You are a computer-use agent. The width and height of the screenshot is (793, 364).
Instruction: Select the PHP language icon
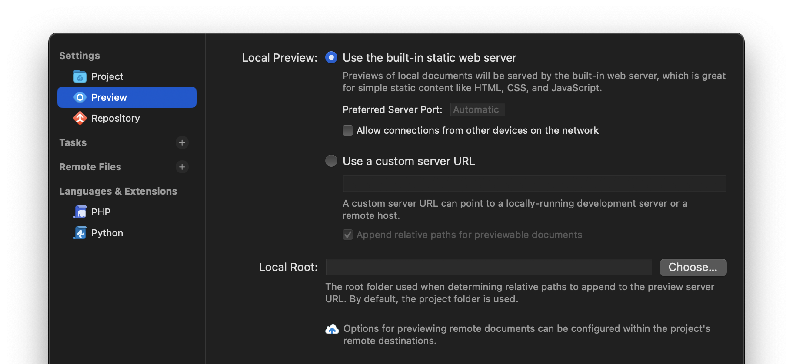tap(80, 212)
